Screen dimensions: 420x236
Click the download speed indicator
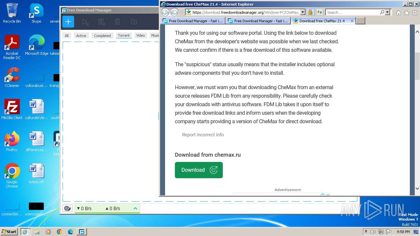[x=84, y=208]
